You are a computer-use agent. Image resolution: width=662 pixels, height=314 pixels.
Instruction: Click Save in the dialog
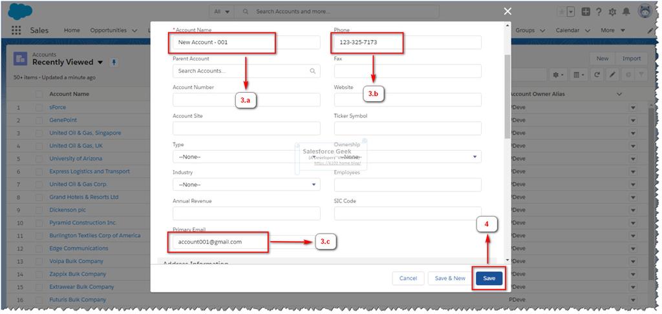(x=489, y=279)
